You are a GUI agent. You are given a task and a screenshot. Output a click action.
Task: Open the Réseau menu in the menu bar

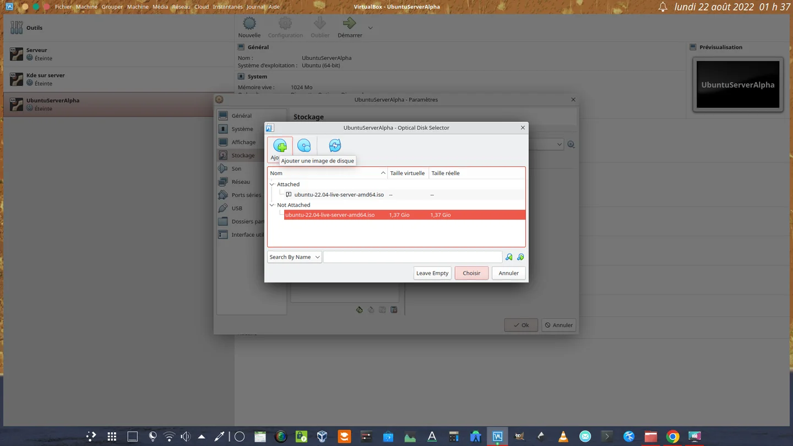coord(181,7)
